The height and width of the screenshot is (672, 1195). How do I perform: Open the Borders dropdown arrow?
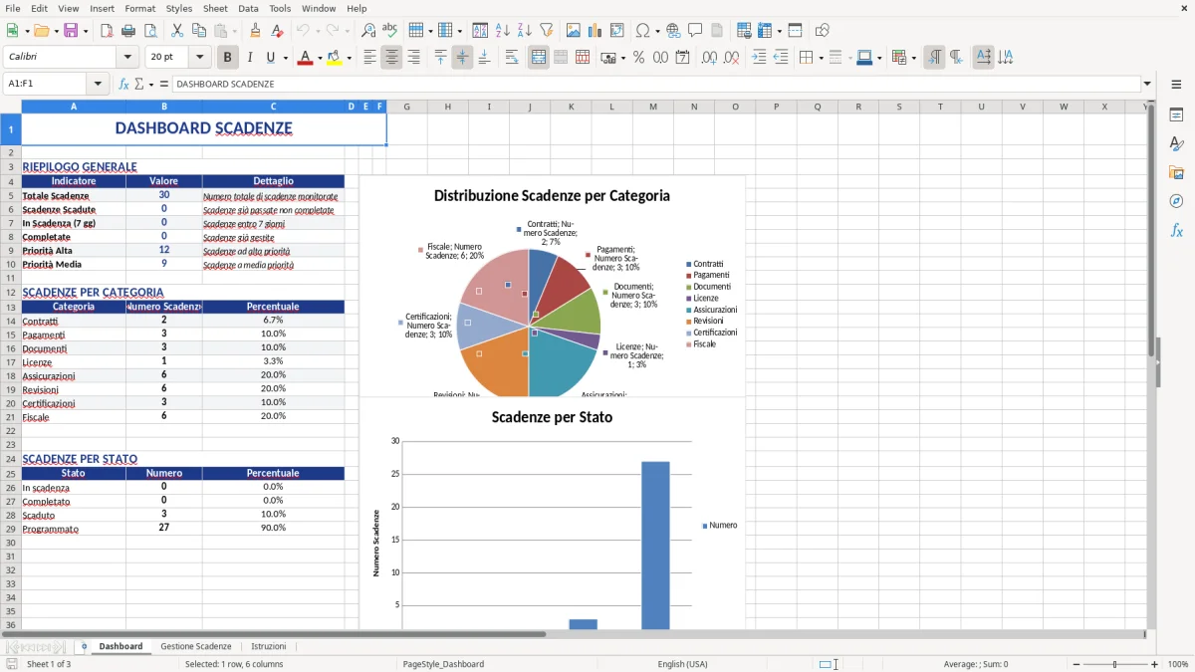point(821,58)
